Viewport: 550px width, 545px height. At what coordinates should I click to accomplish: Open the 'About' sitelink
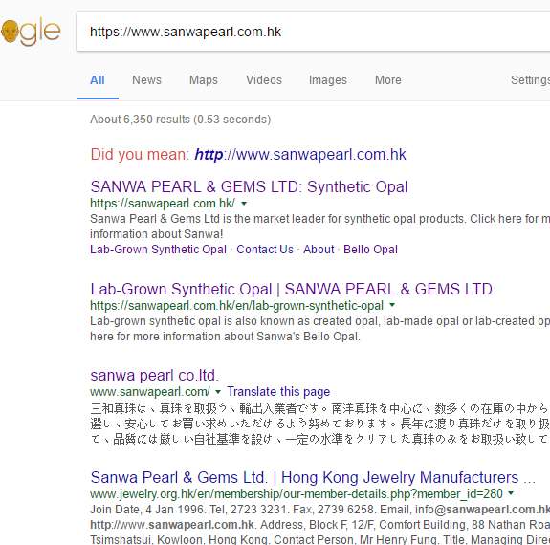(319, 249)
